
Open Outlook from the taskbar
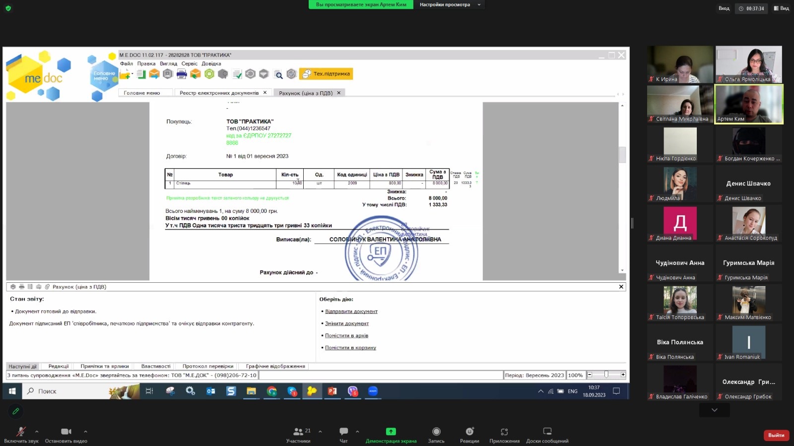click(210, 391)
